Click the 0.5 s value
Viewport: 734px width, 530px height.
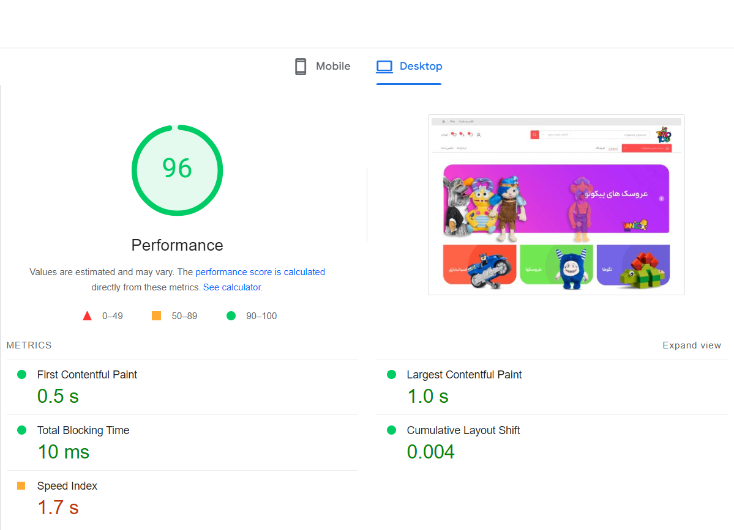click(58, 396)
